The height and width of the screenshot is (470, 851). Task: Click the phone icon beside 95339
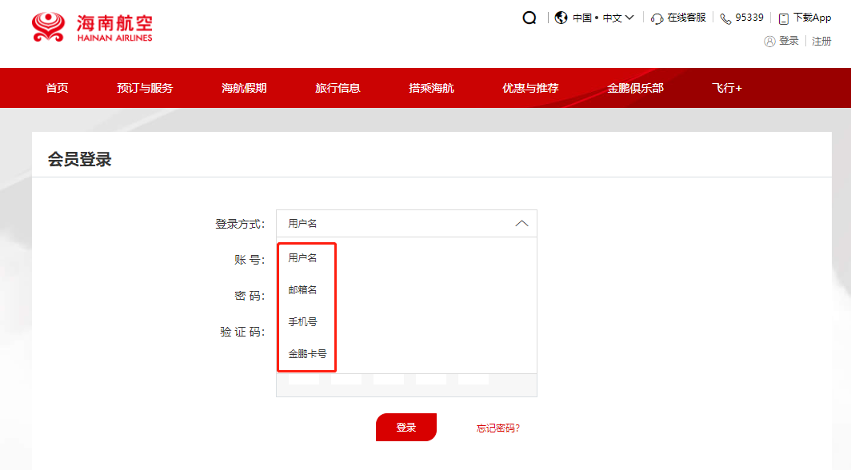pyautogui.click(x=725, y=18)
